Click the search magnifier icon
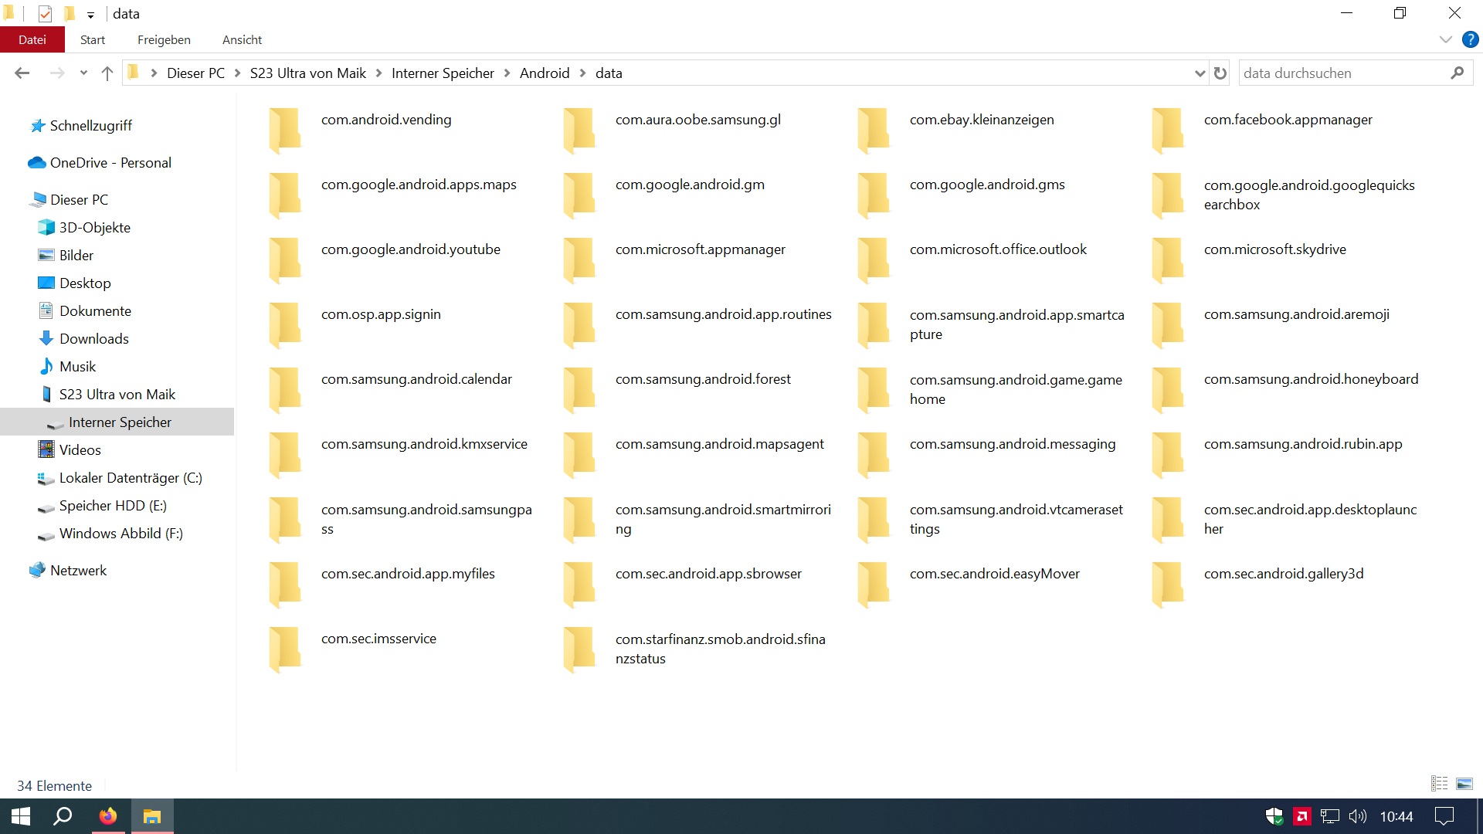This screenshot has height=834, width=1483. pos(1457,73)
